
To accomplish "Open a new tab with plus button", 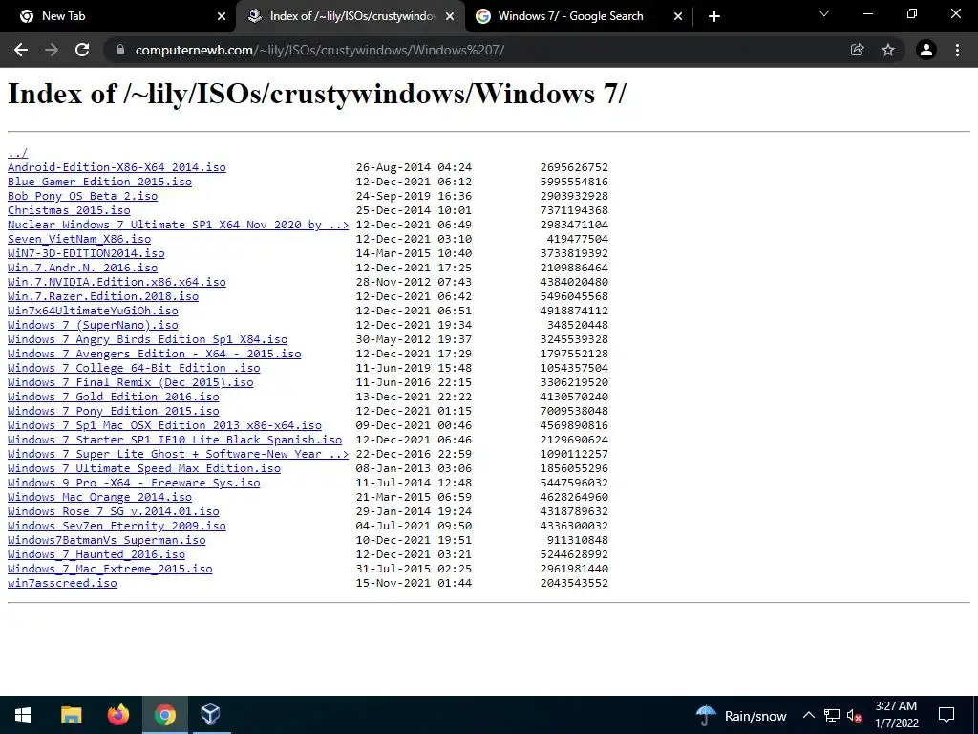I will pyautogui.click(x=714, y=16).
